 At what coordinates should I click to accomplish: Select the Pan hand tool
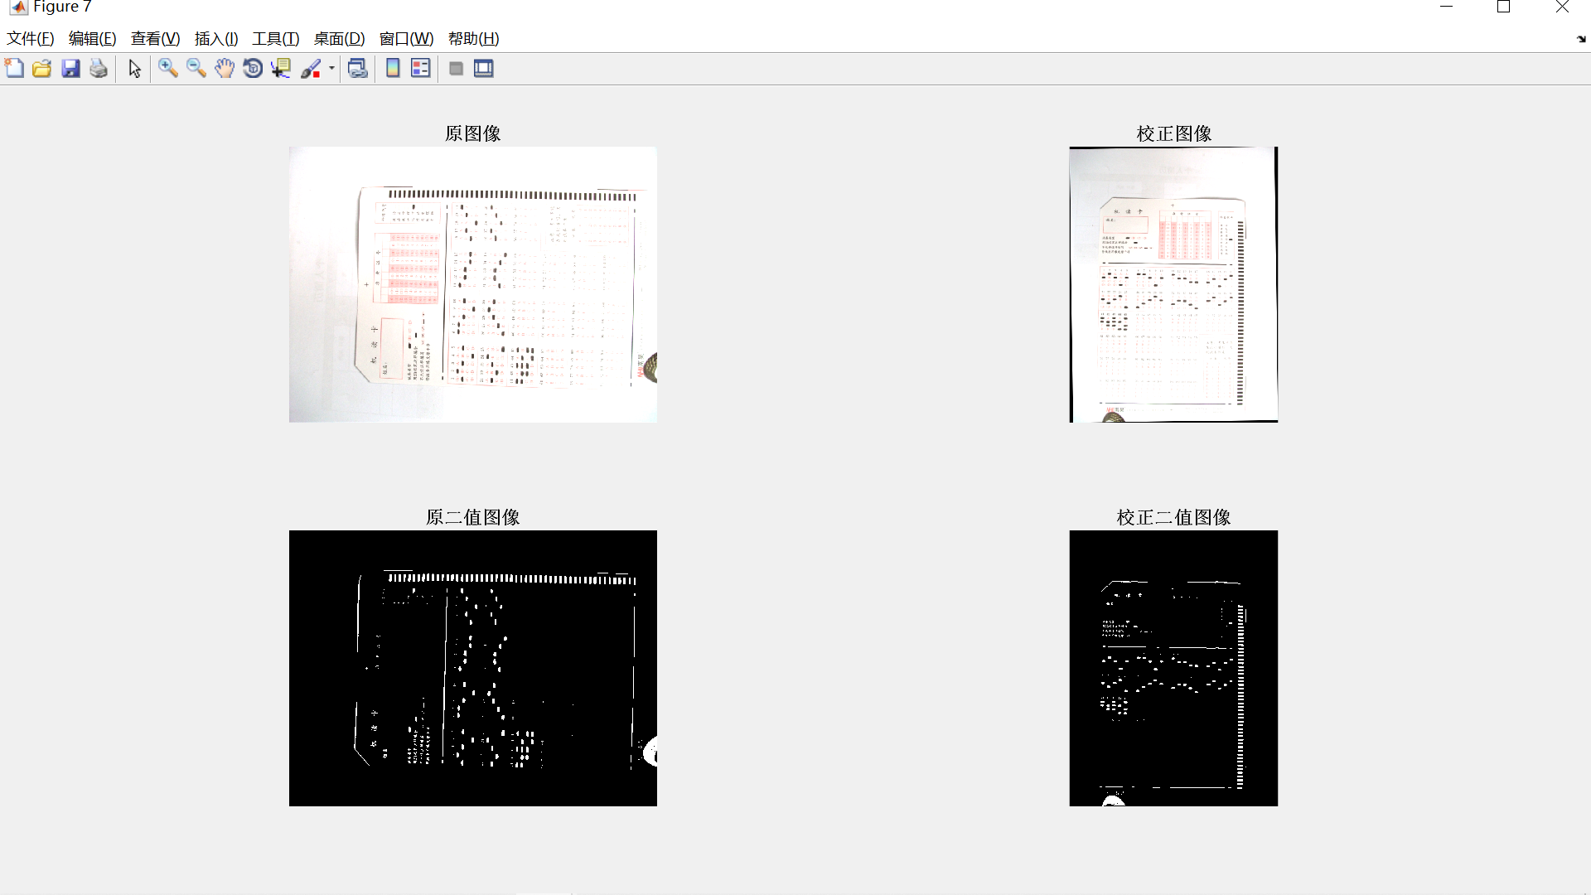(x=225, y=69)
